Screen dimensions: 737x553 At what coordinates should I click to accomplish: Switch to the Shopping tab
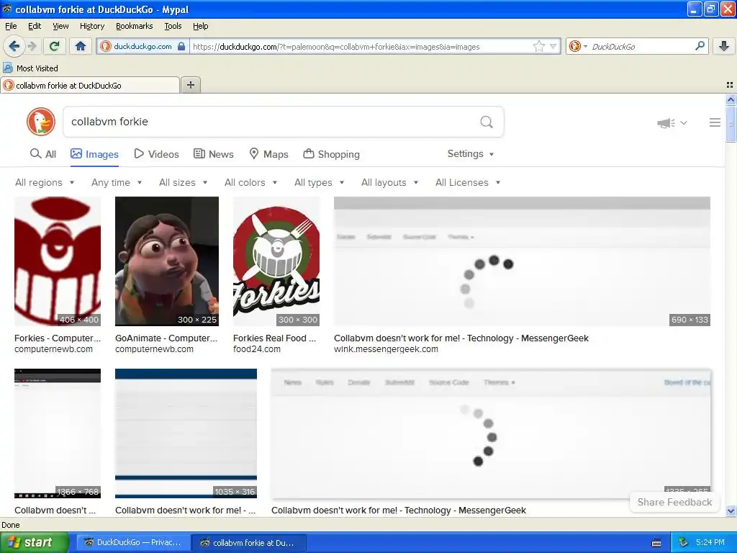(331, 154)
